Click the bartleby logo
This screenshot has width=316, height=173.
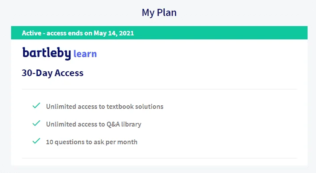coord(47,54)
